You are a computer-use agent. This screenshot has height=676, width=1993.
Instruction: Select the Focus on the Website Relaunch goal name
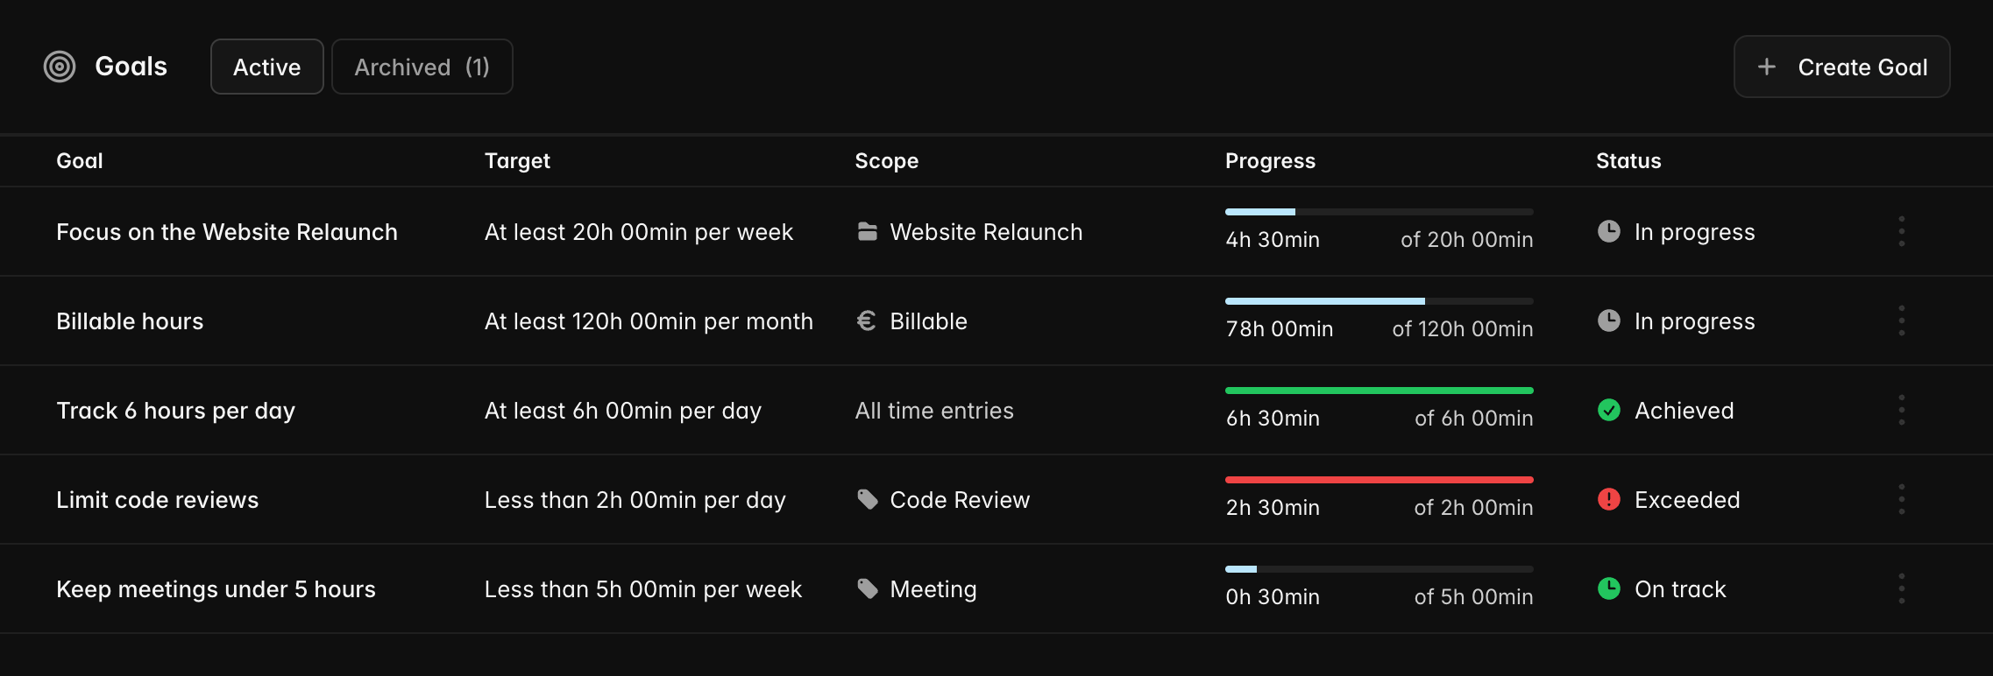click(227, 232)
